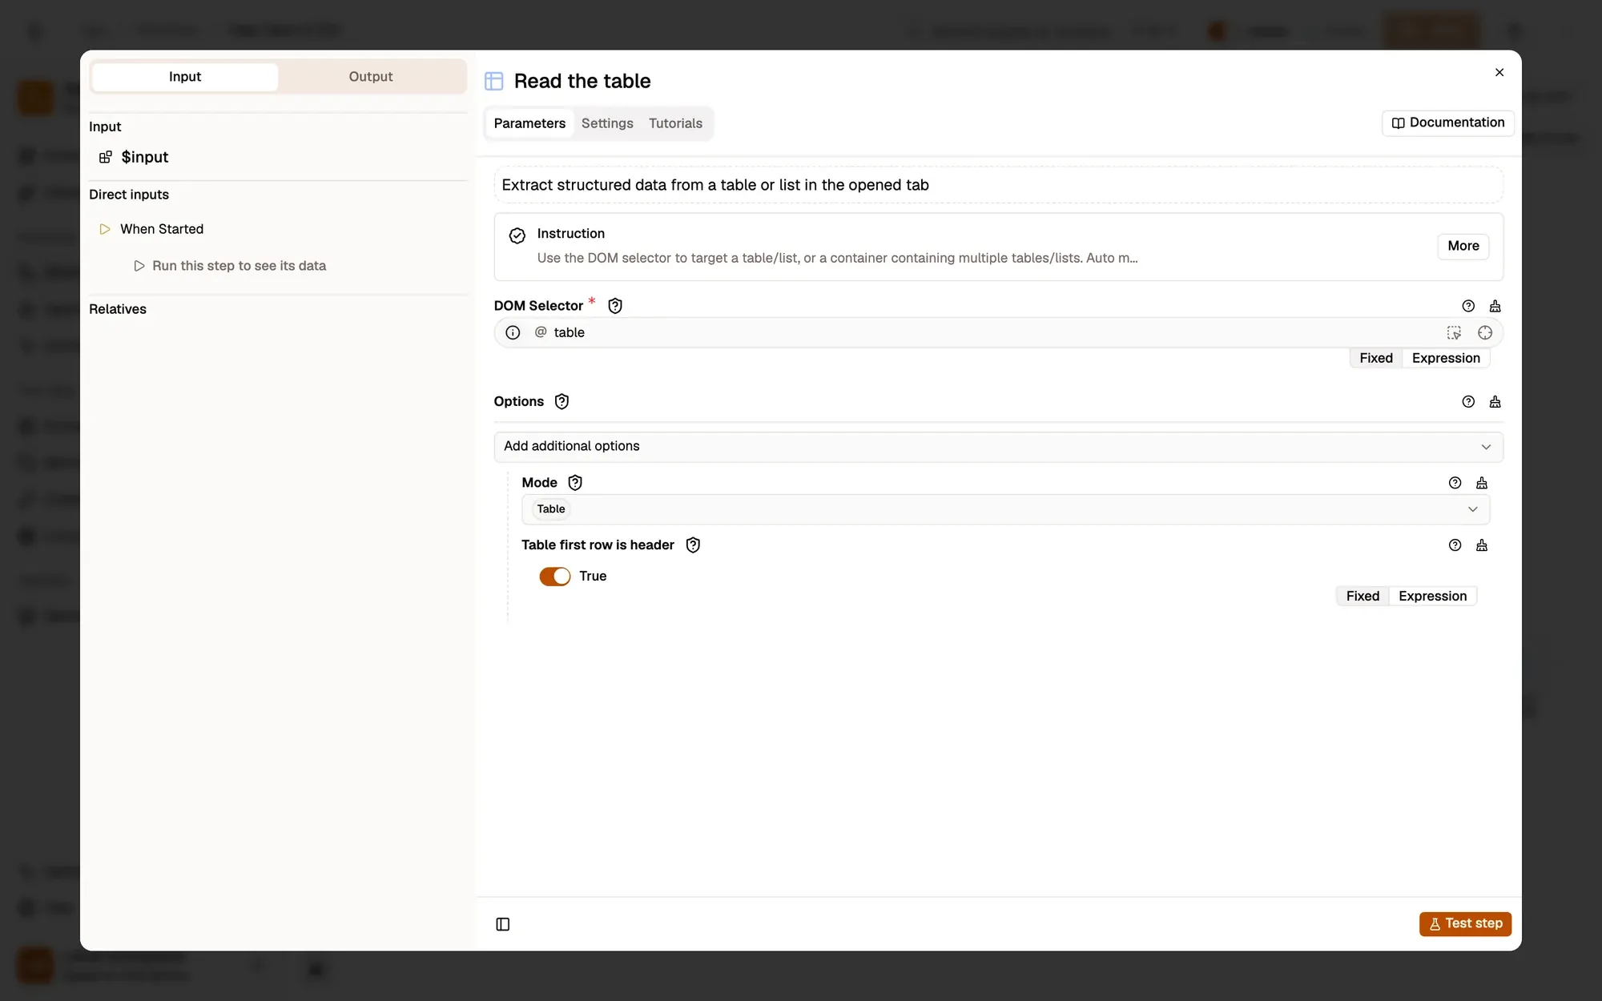This screenshot has height=1001, width=1602.
Task: Click robot icon on Table first row is header row
Action: click(1482, 545)
